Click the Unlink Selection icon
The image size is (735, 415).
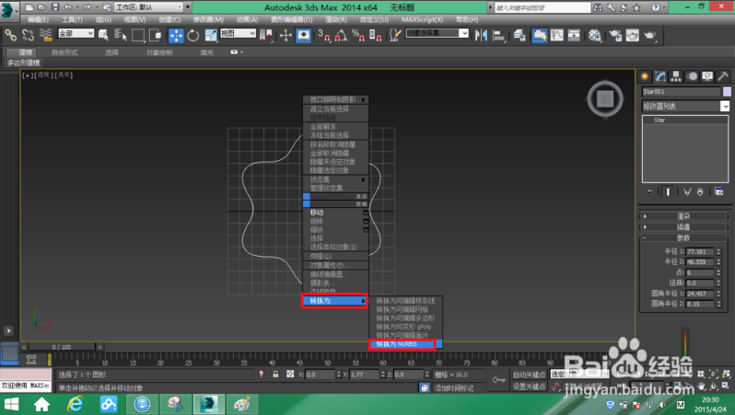click(x=28, y=35)
